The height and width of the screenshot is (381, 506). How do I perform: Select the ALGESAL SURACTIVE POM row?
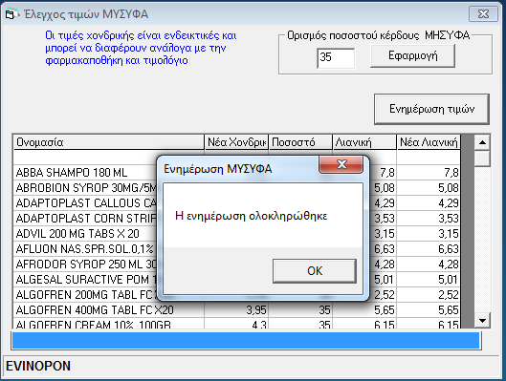(x=85, y=280)
